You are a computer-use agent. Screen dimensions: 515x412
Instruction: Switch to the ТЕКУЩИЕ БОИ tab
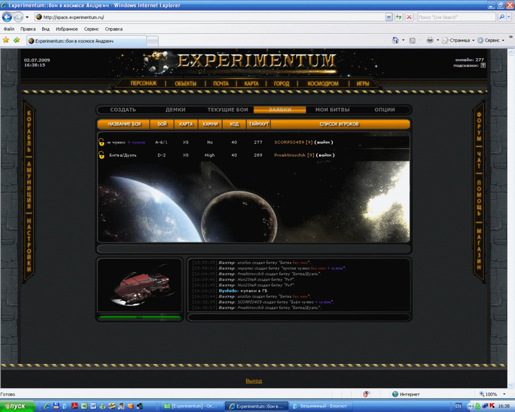(x=228, y=110)
